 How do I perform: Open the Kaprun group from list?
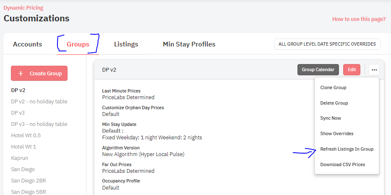click(x=19, y=158)
